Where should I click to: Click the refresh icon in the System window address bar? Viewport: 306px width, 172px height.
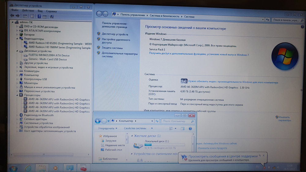[x=267, y=20]
